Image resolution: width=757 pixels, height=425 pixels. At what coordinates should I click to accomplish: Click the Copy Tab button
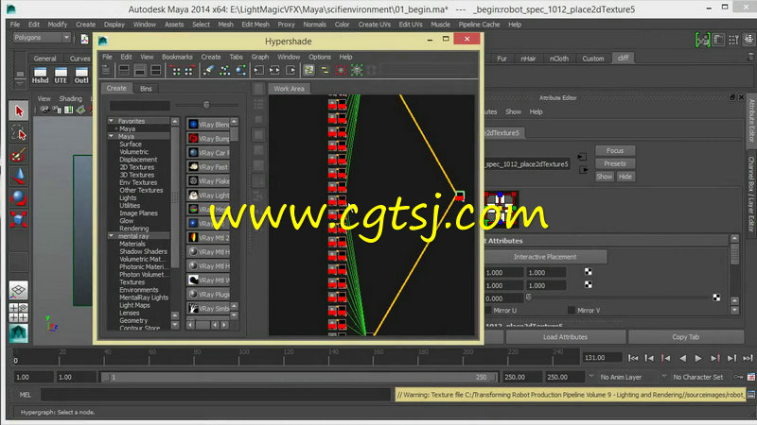click(x=685, y=337)
